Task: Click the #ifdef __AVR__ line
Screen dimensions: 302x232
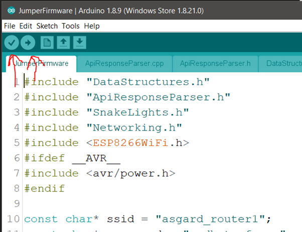Action: pos(72,158)
